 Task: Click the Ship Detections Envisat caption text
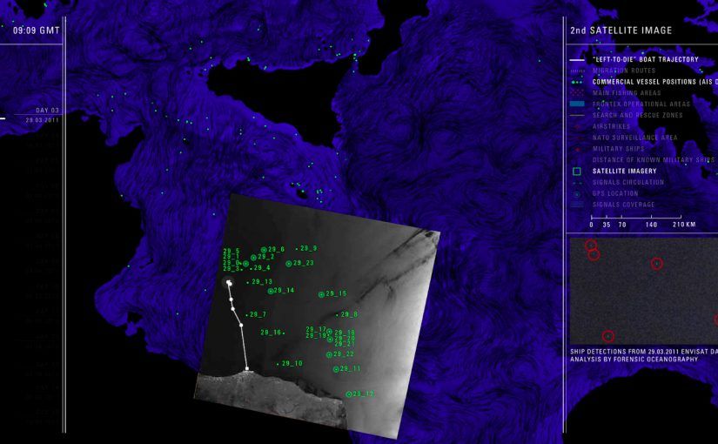point(644,352)
